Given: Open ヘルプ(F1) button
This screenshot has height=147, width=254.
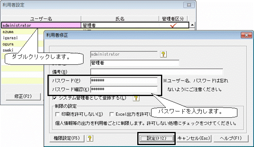Looking at the screenshot, I should coord(231,138).
